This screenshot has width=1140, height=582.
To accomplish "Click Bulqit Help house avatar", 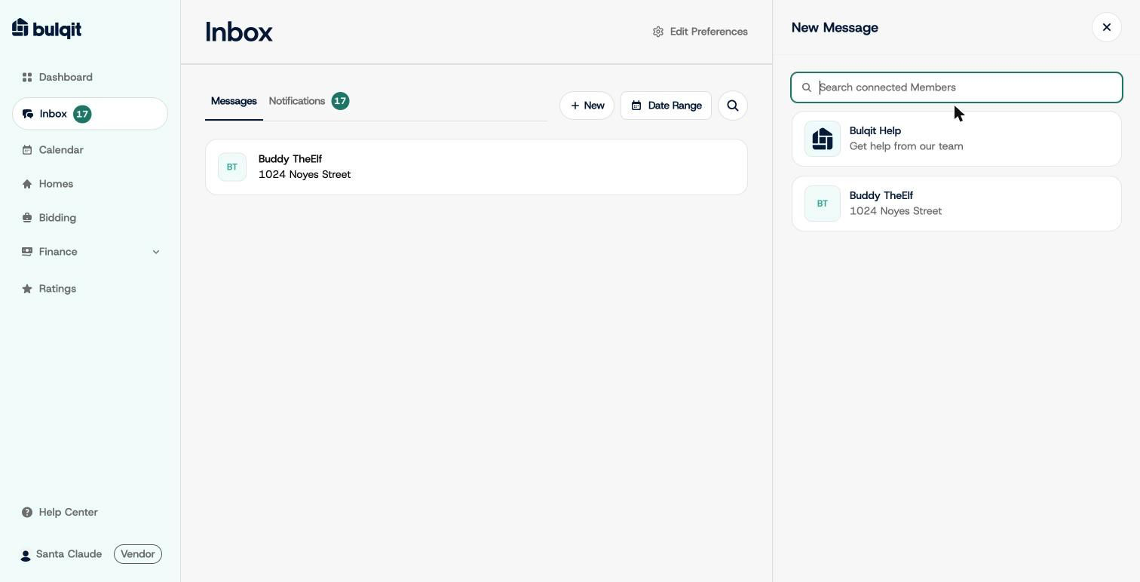I will tap(823, 139).
